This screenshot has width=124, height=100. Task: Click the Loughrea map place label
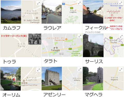click(73, 11)
